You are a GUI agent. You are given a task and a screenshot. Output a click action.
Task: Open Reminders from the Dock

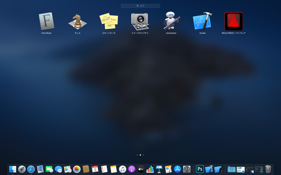[104, 169]
